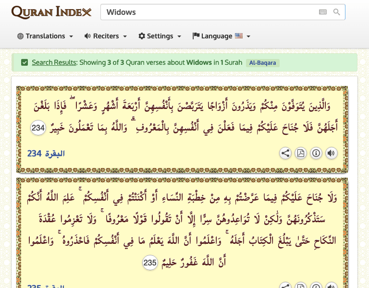369x288 pixels.
Task: Open the البقرة 234 verse link
Action: pyautogui.click(x=46, y=154)
